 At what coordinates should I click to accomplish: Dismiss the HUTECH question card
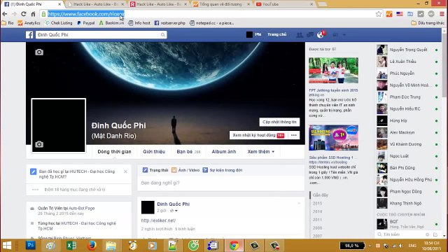click(125, 171)
